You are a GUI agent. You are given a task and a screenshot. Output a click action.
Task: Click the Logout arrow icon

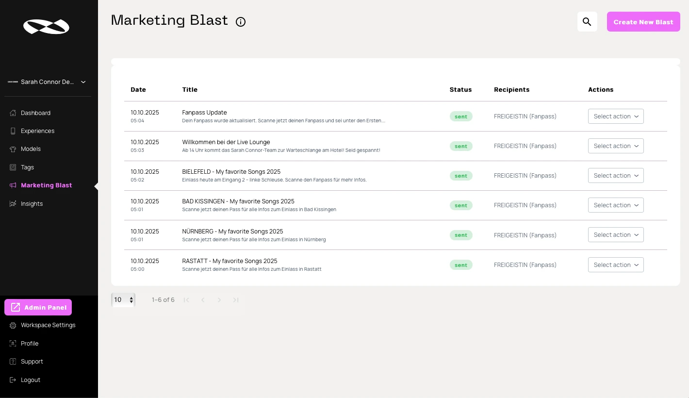click(x=13, y=380)
